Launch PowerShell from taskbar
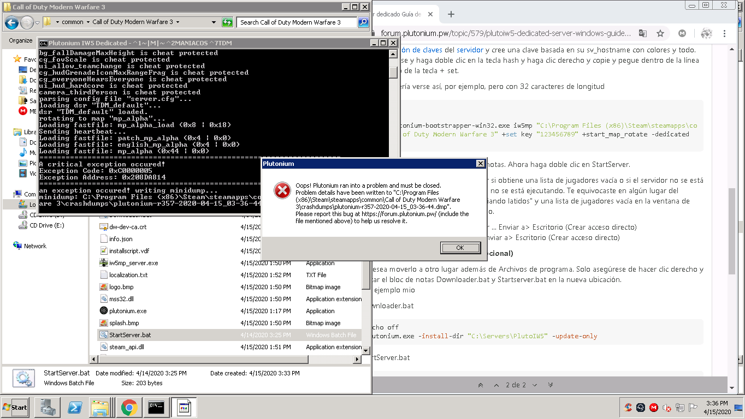745x419 pixels. 74,407
